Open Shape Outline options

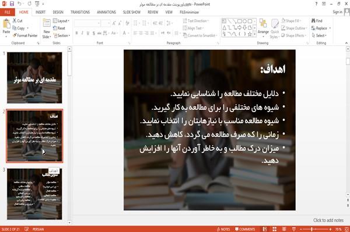coord(294,28)
